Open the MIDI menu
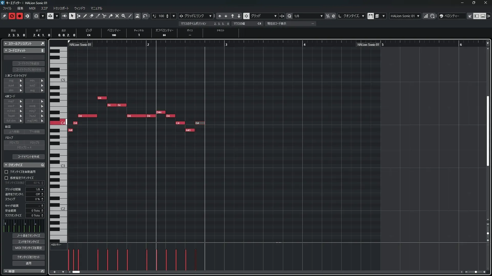The height and width of the screenshot is (276, 492). coord(32,8)
